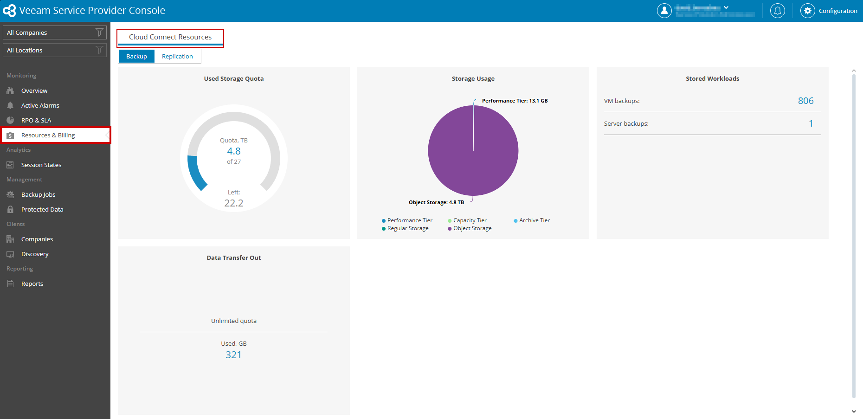
Task: Open the Server backups count link
Action: (x=811, y=123)
